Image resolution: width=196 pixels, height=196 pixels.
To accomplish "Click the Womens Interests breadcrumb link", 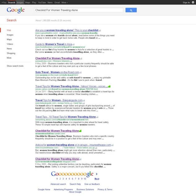I will [x=61, y=61].
